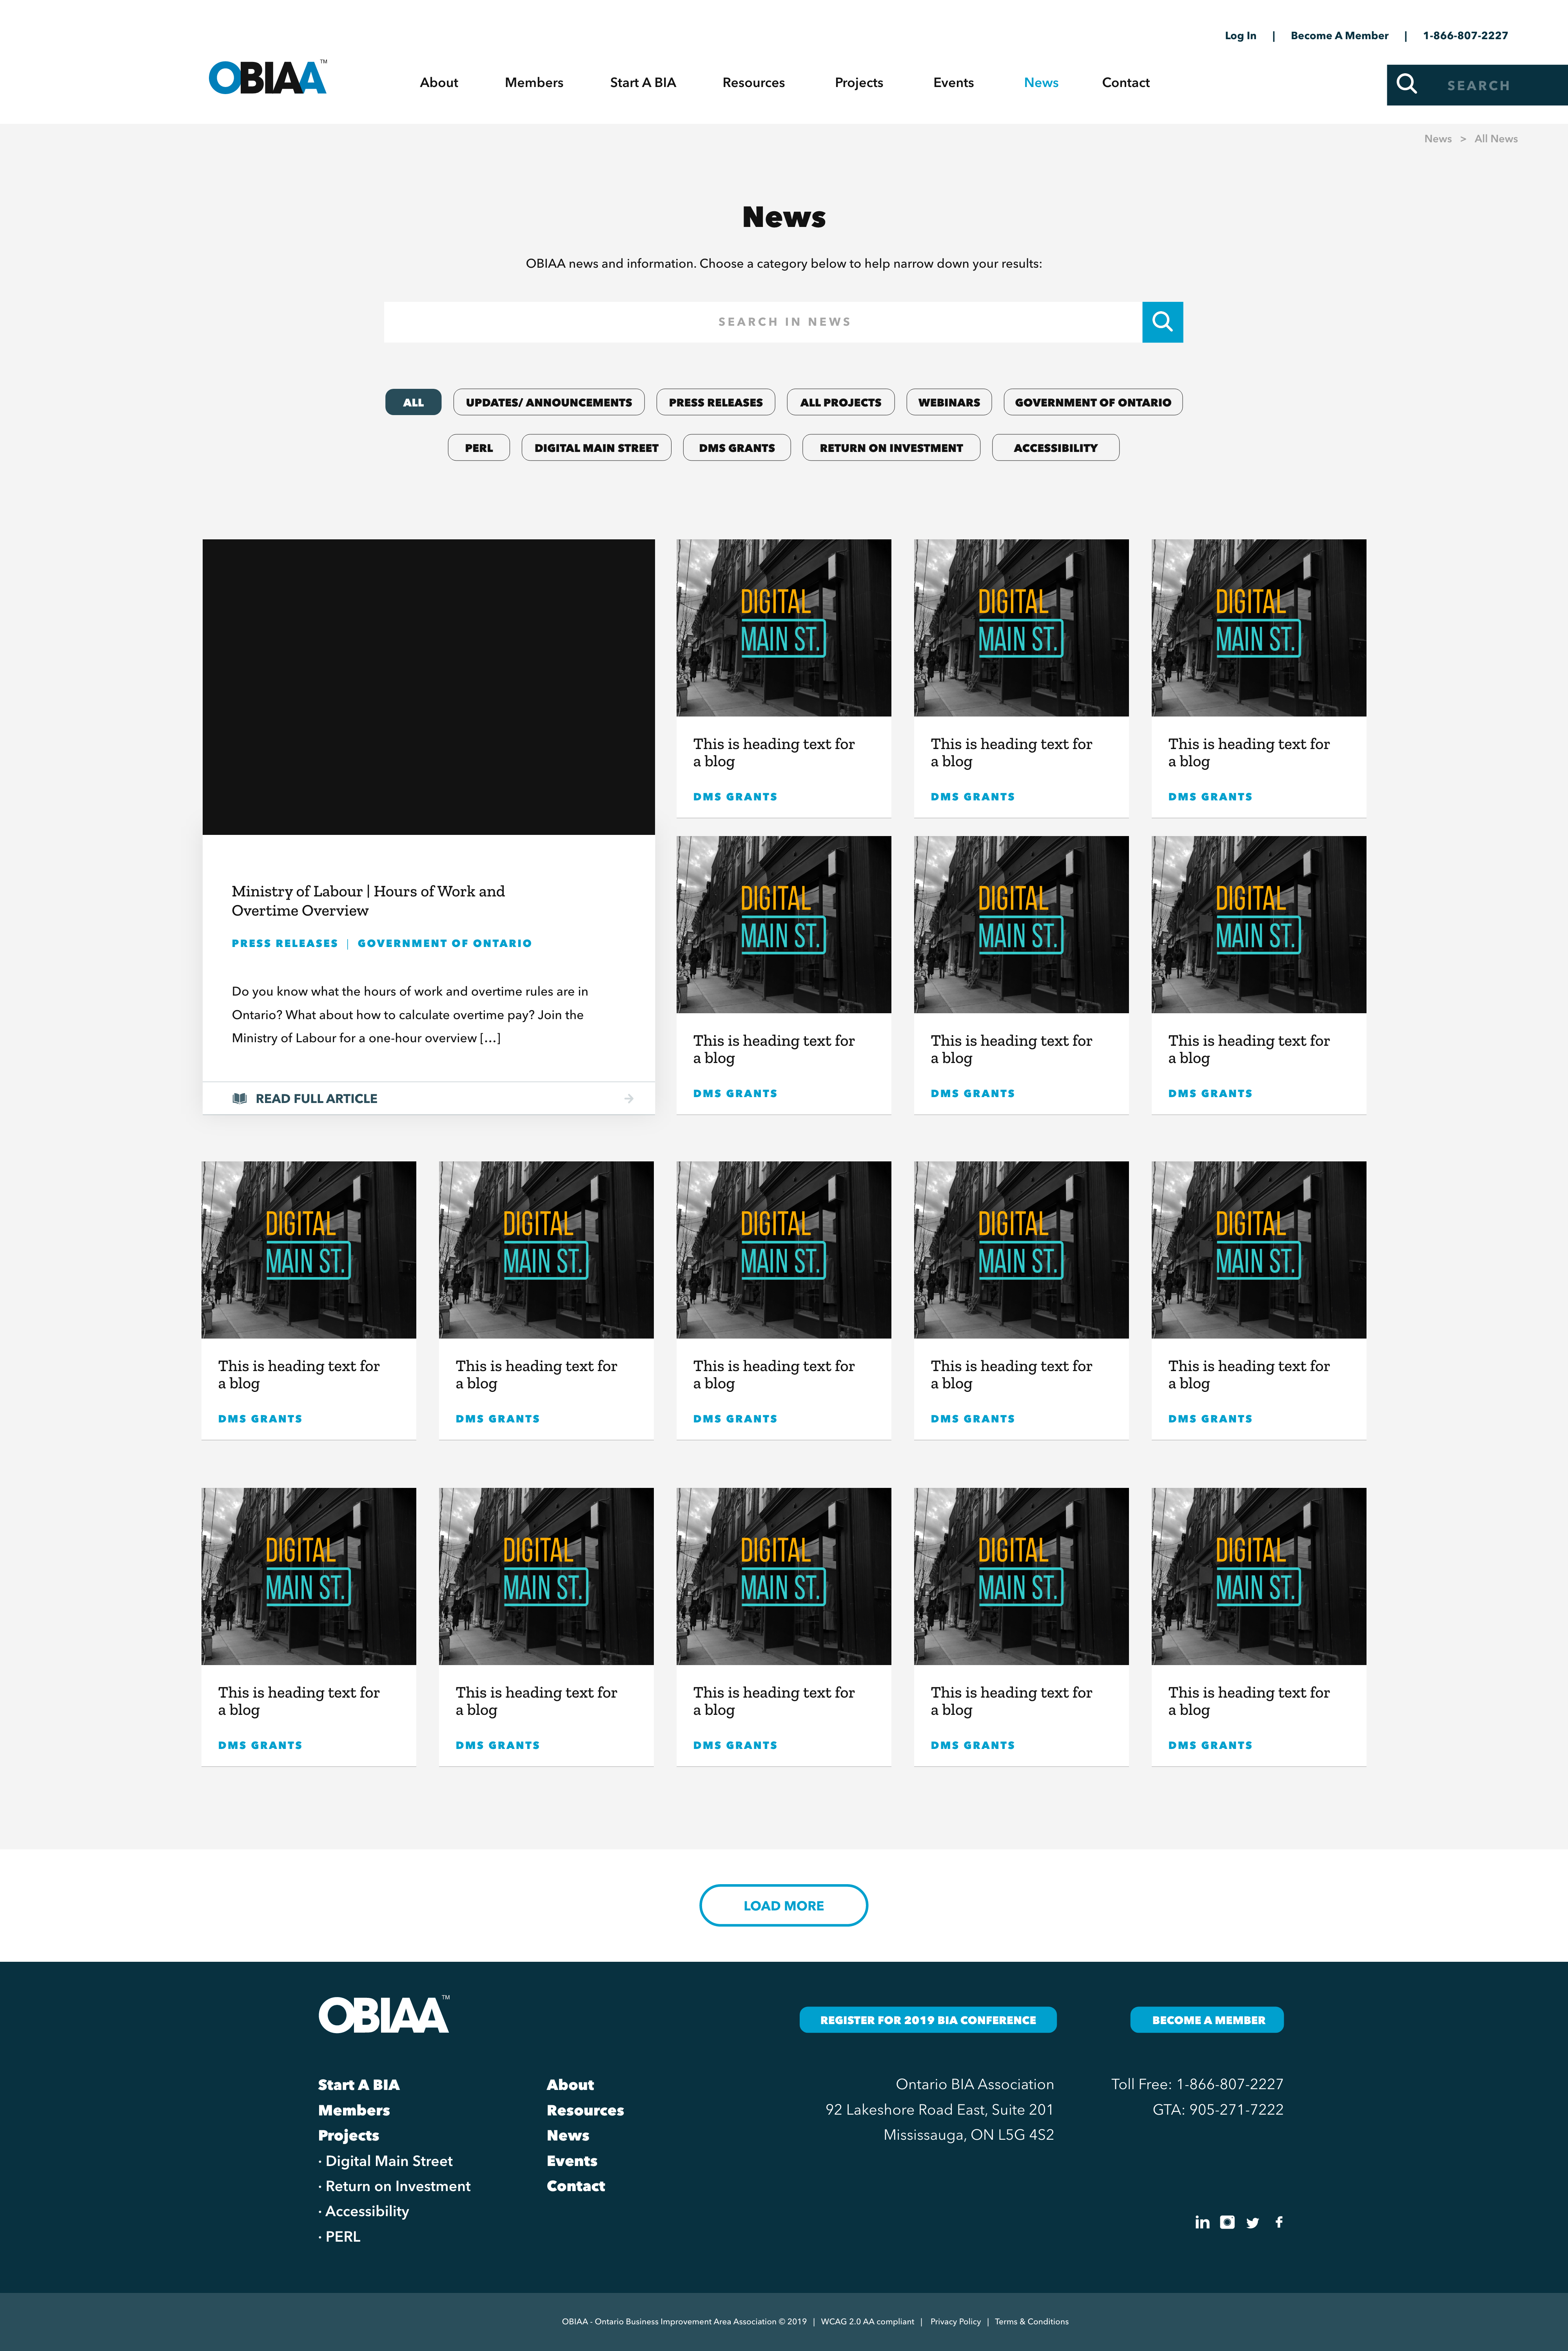The image size is (1568, 2351).
Task: Open the featured article black image
Action: point(429,687)
